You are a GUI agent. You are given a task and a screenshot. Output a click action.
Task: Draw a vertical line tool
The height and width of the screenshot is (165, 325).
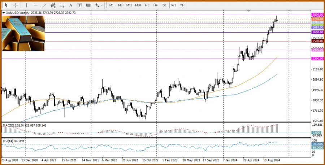pyautogui.click(x=27, y=5)
